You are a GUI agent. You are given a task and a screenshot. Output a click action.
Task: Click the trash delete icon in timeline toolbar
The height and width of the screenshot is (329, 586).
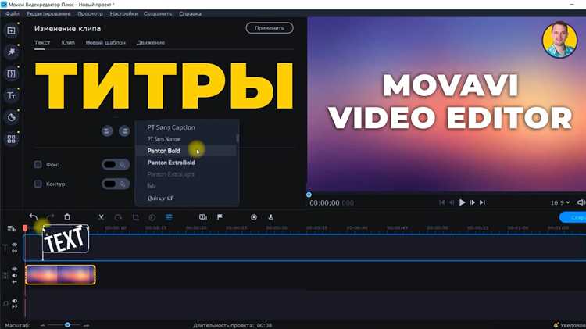point(67,216)
